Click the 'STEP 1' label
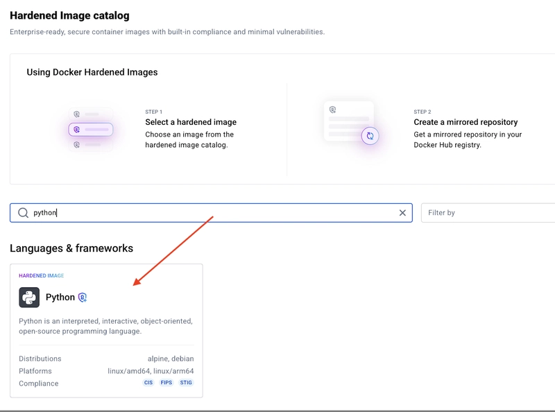Image resolution: width=555 pixels, height=412 pixels. click(x=153, y=112)
